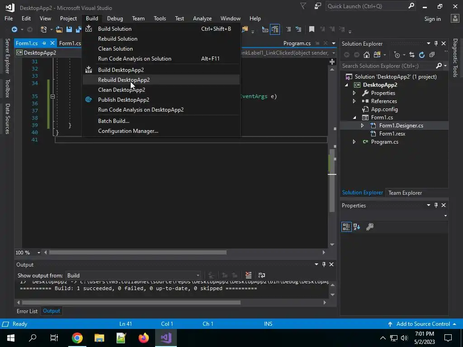Toggle word wrap icon in Output panel

pyautogui.click(x=262, y=275)
